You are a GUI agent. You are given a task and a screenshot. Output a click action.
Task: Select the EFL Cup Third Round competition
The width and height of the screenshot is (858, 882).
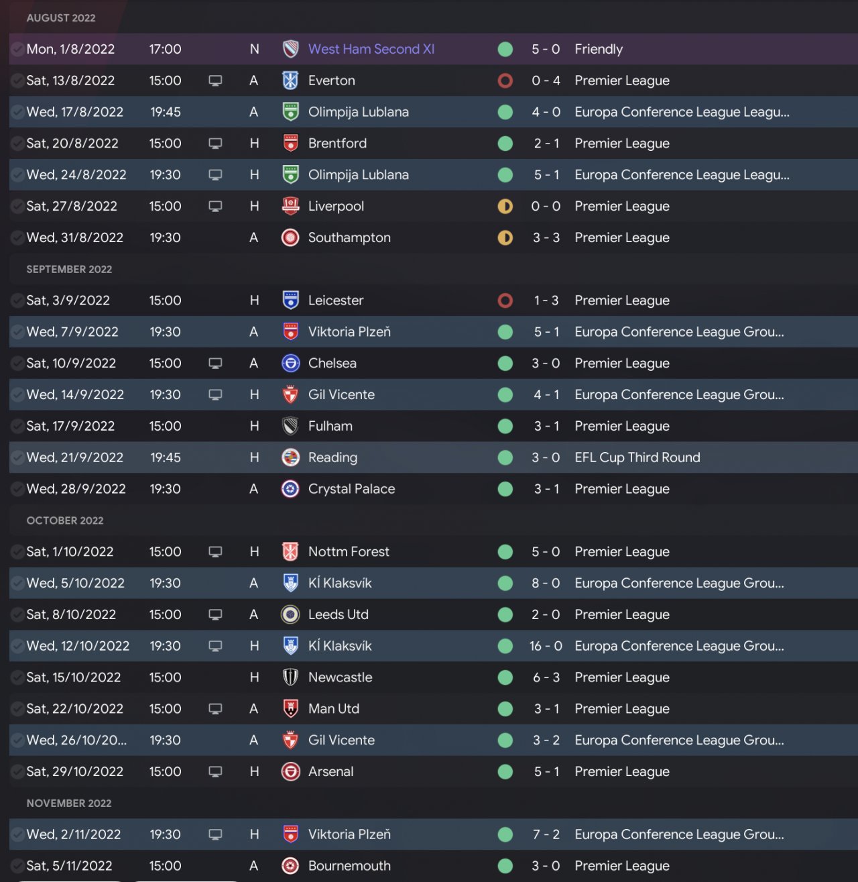pos(637,457)
